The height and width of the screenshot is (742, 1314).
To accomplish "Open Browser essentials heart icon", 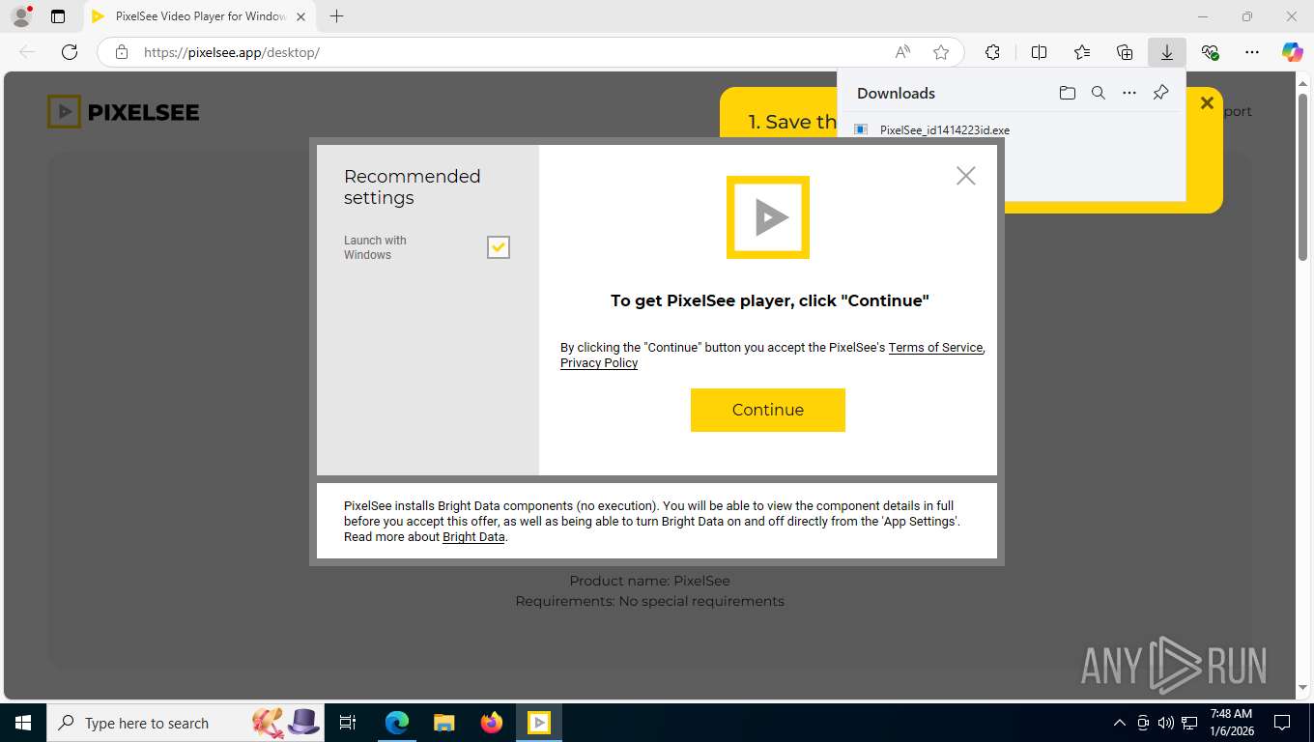I will click(x=1210, y=52).
